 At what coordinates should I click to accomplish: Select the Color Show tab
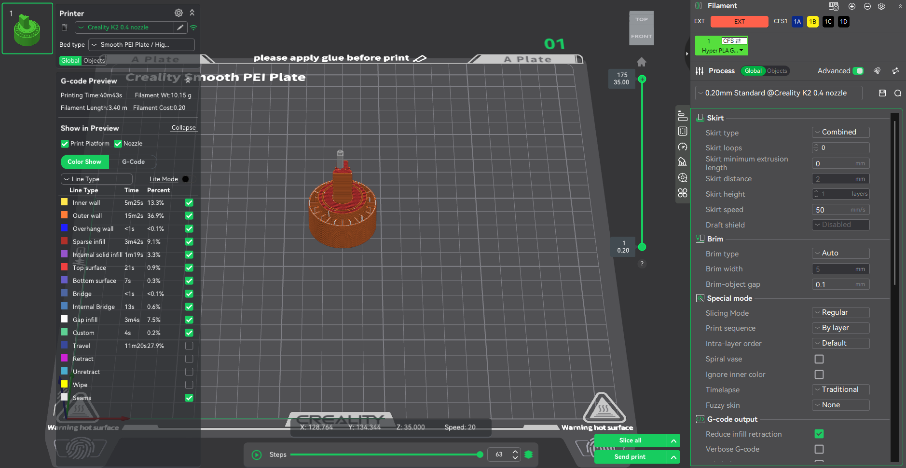(84, 162)
